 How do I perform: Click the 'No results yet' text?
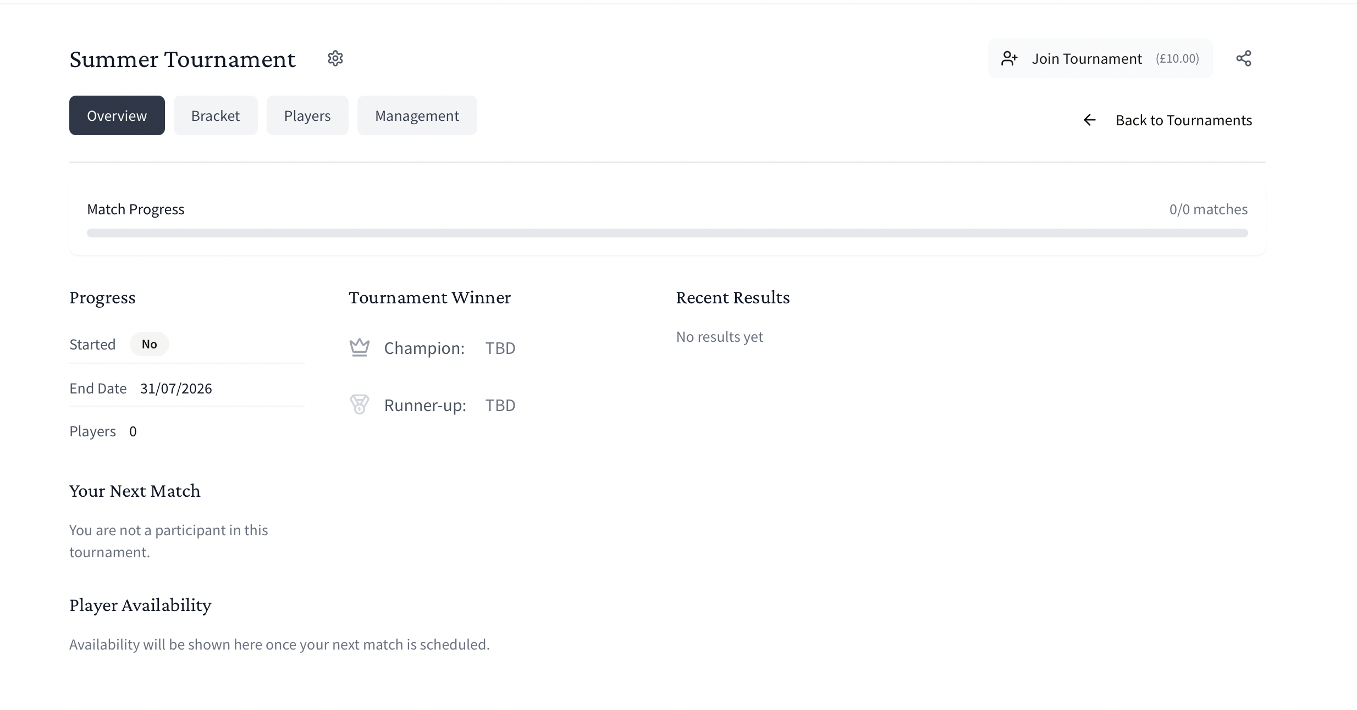(720, 337)
